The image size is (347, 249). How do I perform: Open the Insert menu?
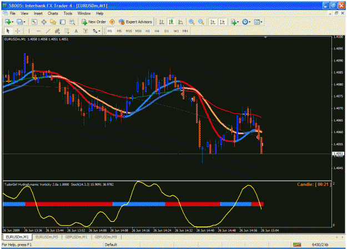point(38,13)
